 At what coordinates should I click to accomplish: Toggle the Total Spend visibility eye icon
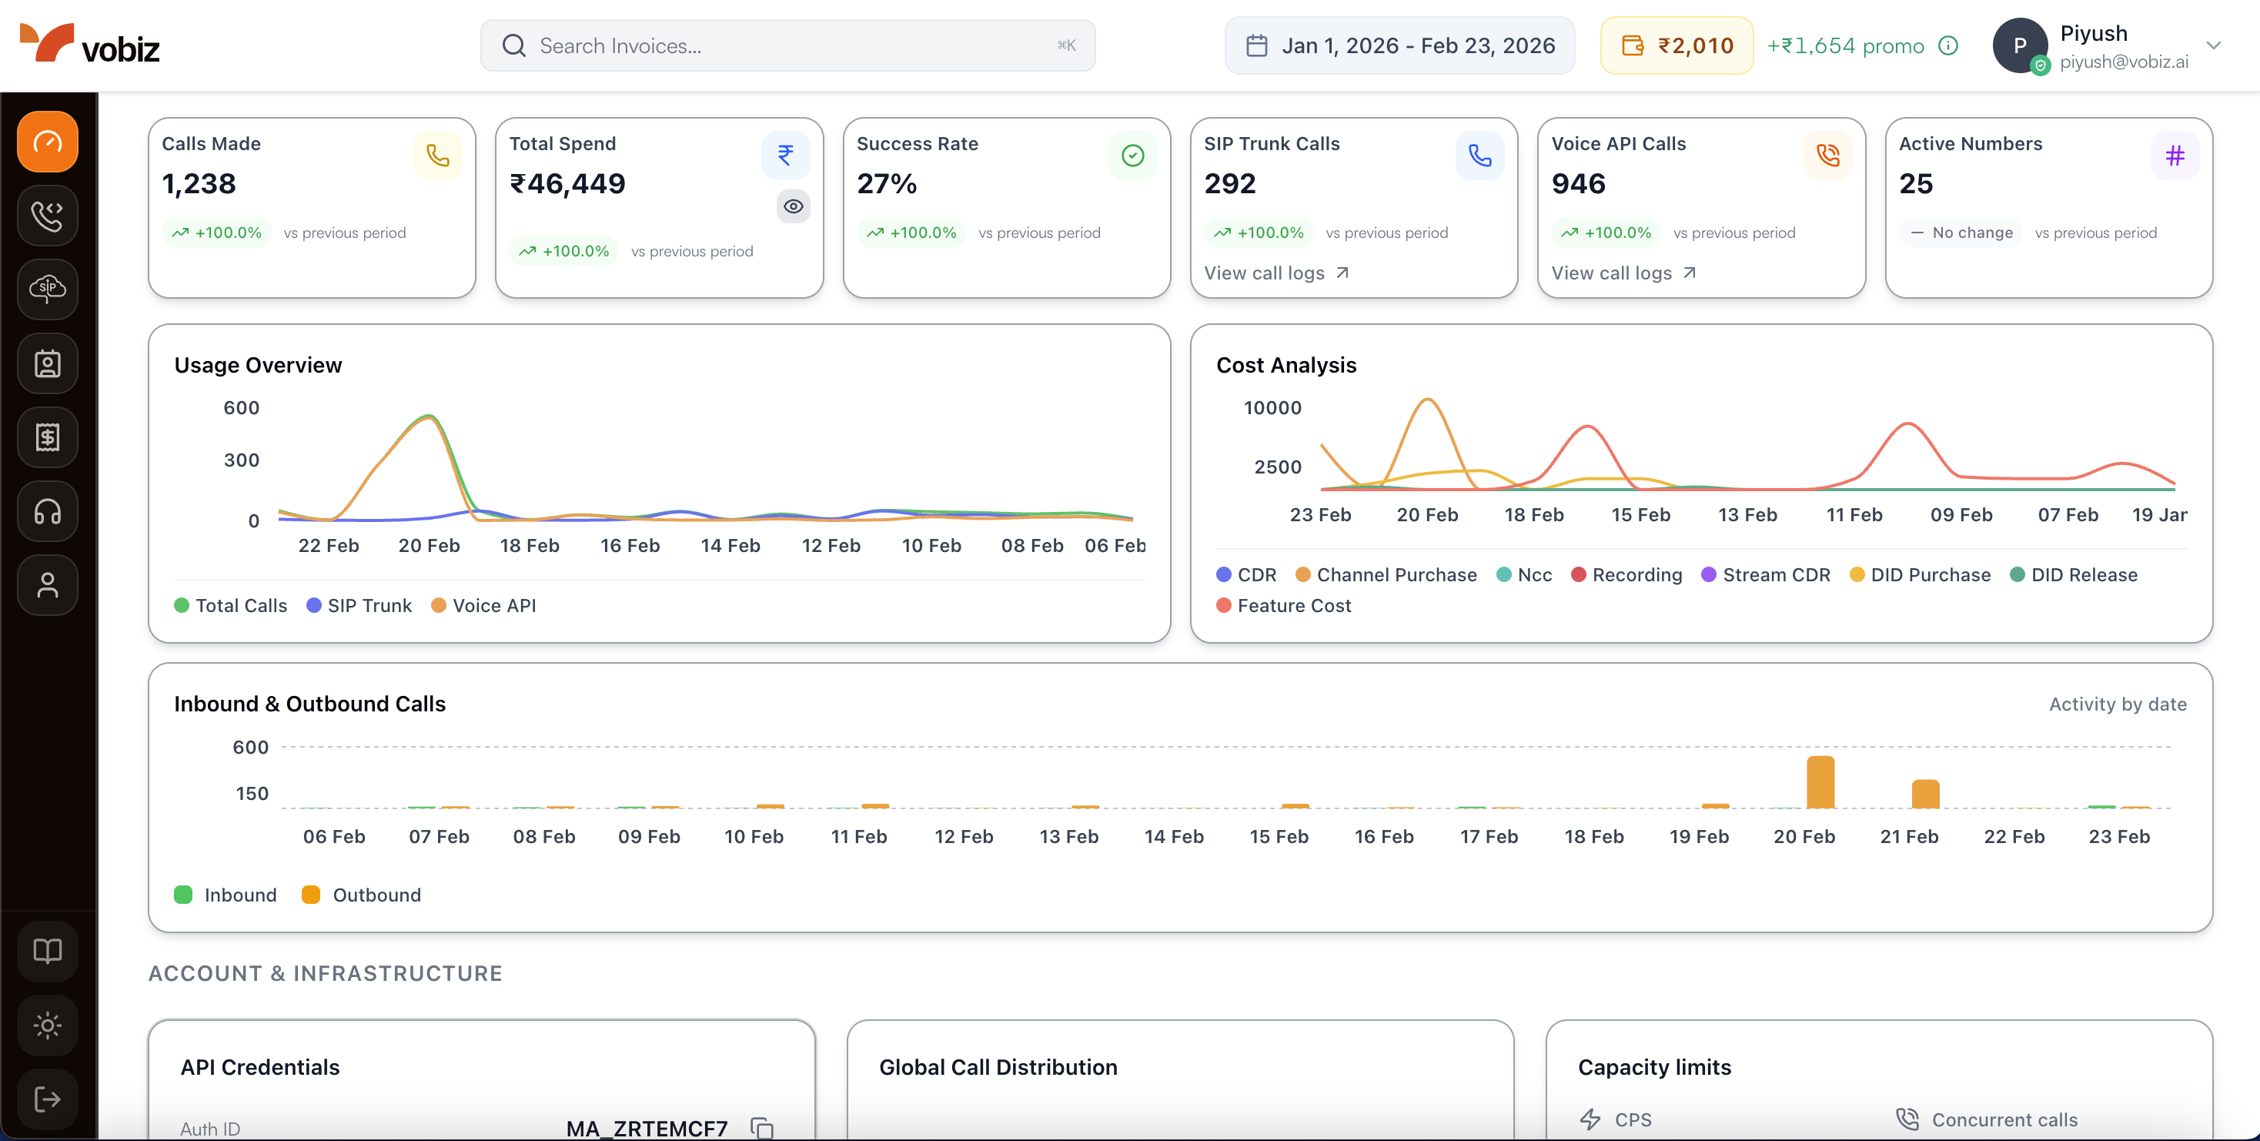coord(793,206)
